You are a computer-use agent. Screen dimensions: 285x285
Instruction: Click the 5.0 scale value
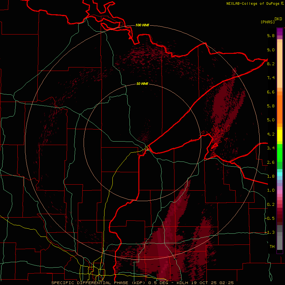coord(271,120)
